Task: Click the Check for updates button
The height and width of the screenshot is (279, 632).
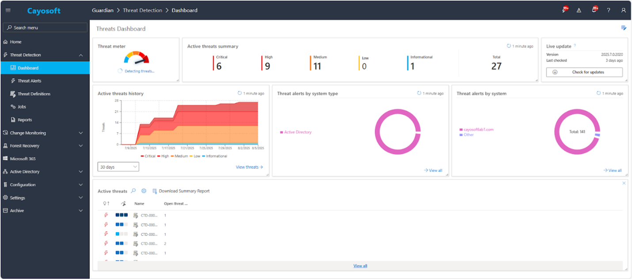Action: click(584, 72)
